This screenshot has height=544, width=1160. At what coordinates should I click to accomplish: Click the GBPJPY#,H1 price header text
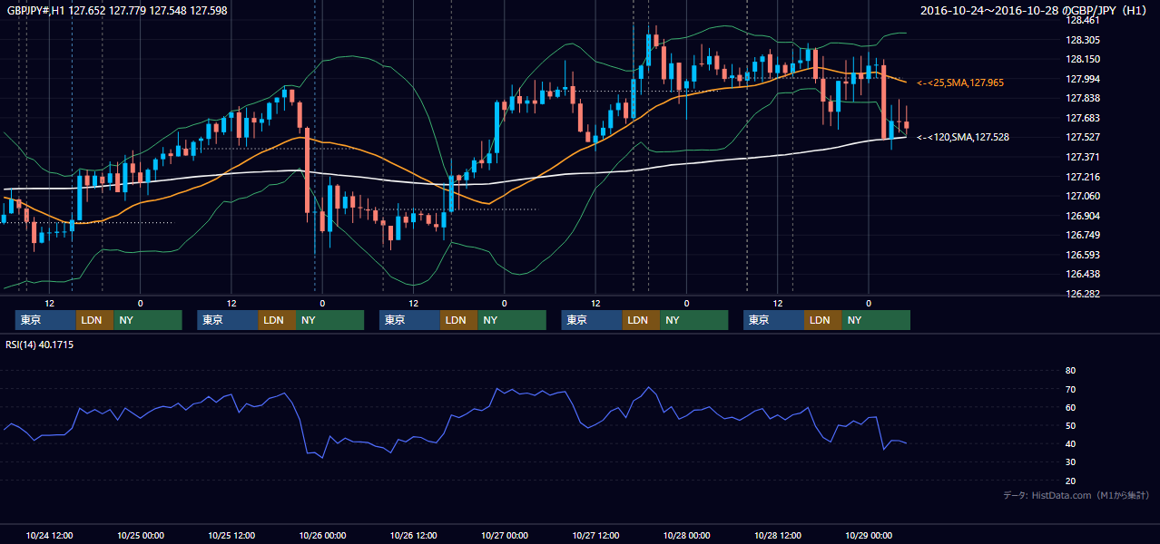coord(117,11)
